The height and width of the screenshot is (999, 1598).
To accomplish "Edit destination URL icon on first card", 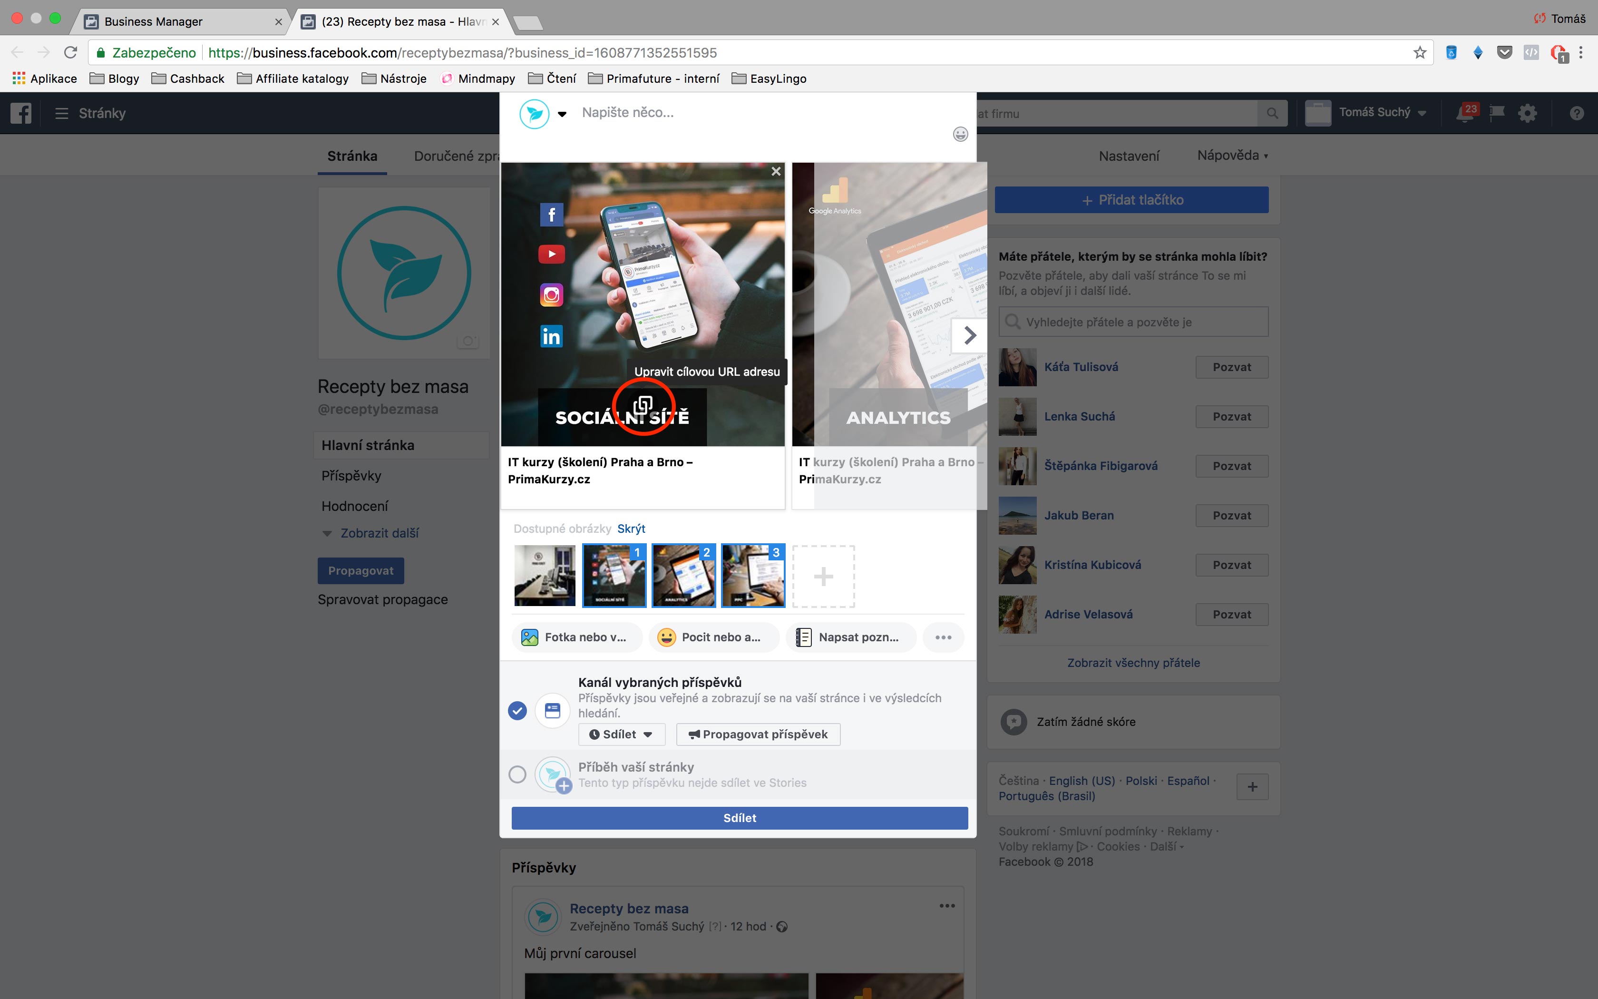I will pyautogui.click(x=643, y=404).
